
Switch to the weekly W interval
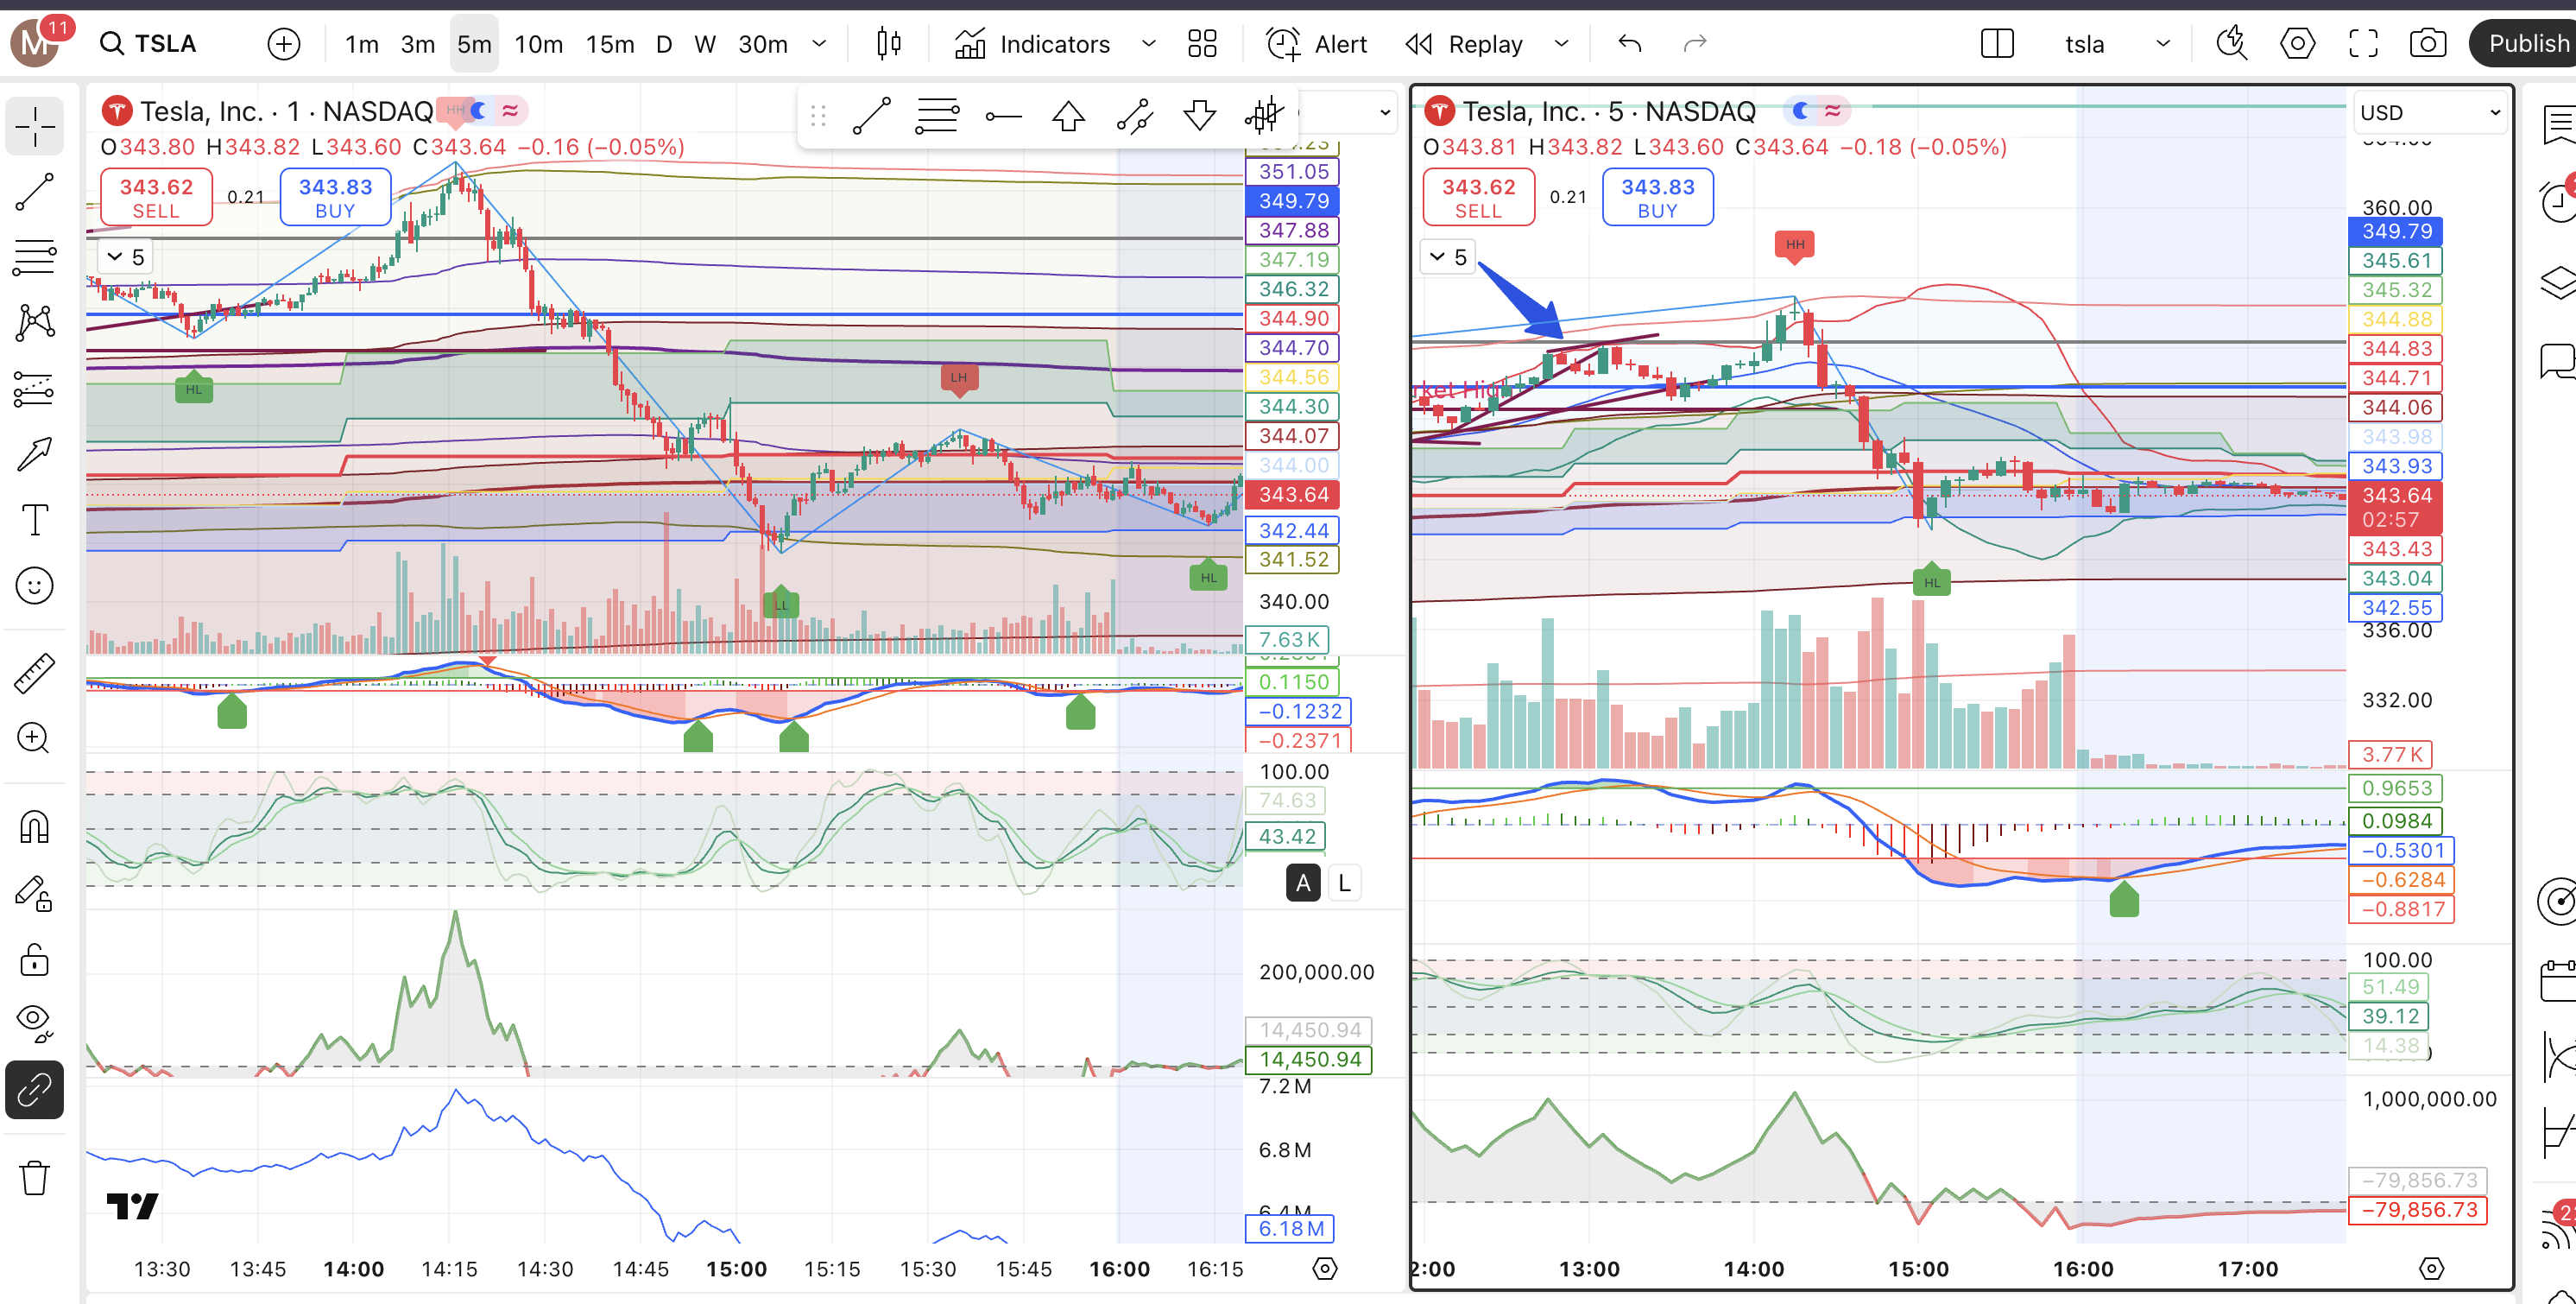pyautogui.click(x=705, y=44)
